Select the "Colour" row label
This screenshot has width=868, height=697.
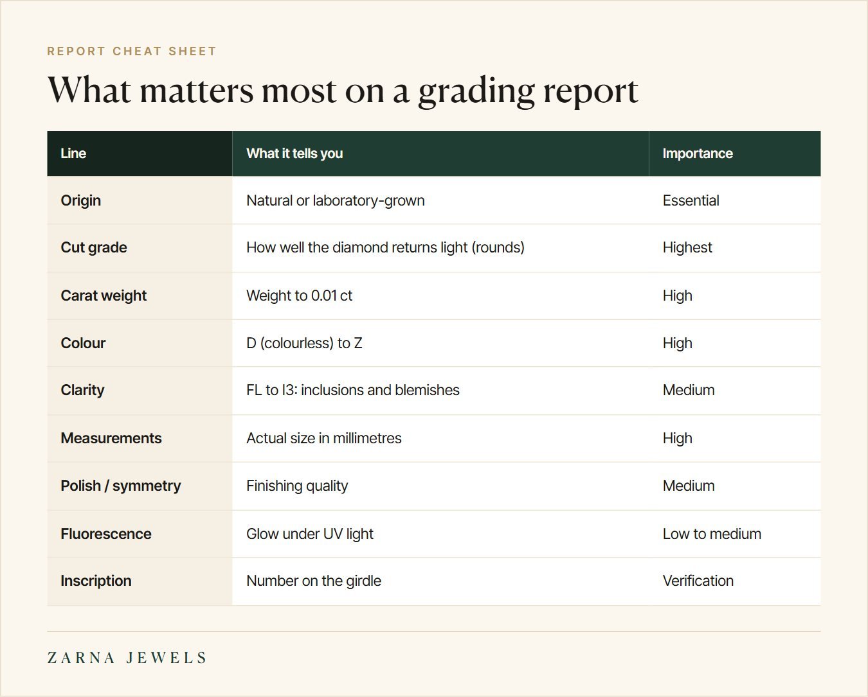pyautogui.click(x=83, y=343)
